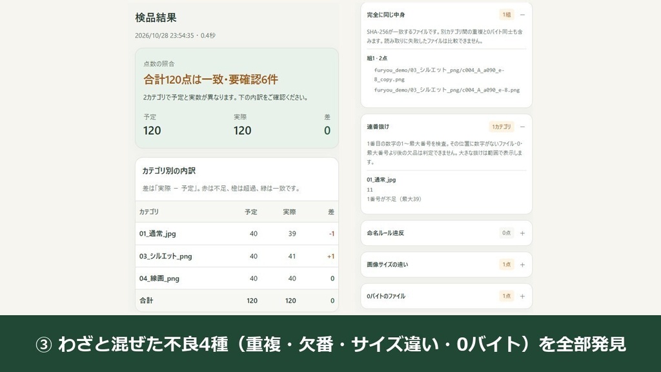The width and height of the screenshot is (661, 372).
Task: Collapse the 連番抜け section
Action: tap(522, 127)
